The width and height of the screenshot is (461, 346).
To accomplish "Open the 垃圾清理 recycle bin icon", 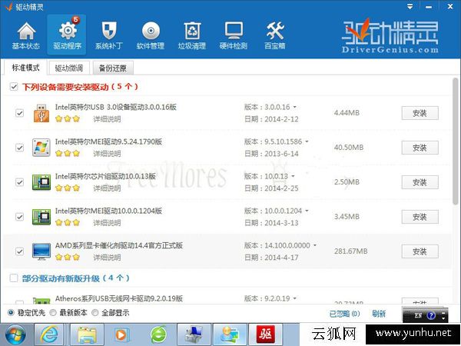I will coord(192,35).
